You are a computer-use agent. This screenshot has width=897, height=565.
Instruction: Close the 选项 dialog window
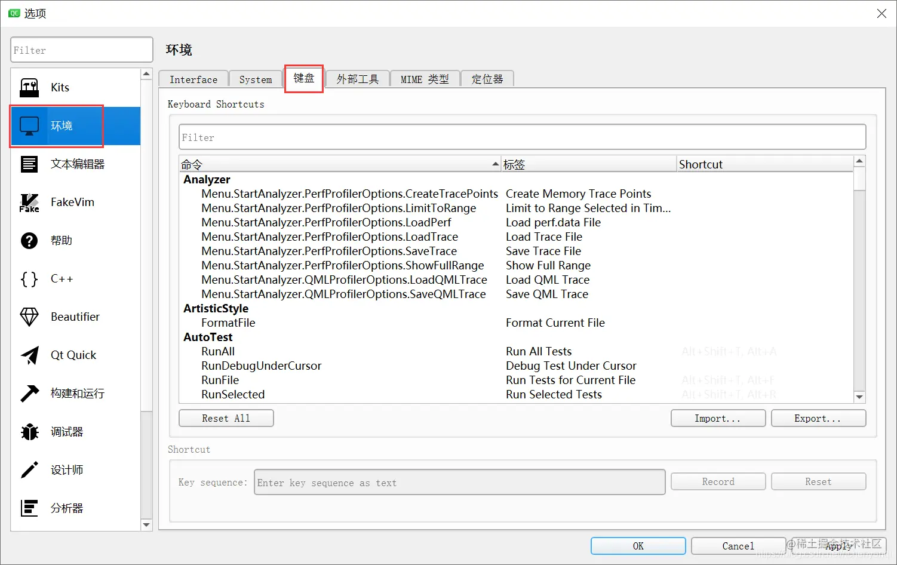pos(881,13)
